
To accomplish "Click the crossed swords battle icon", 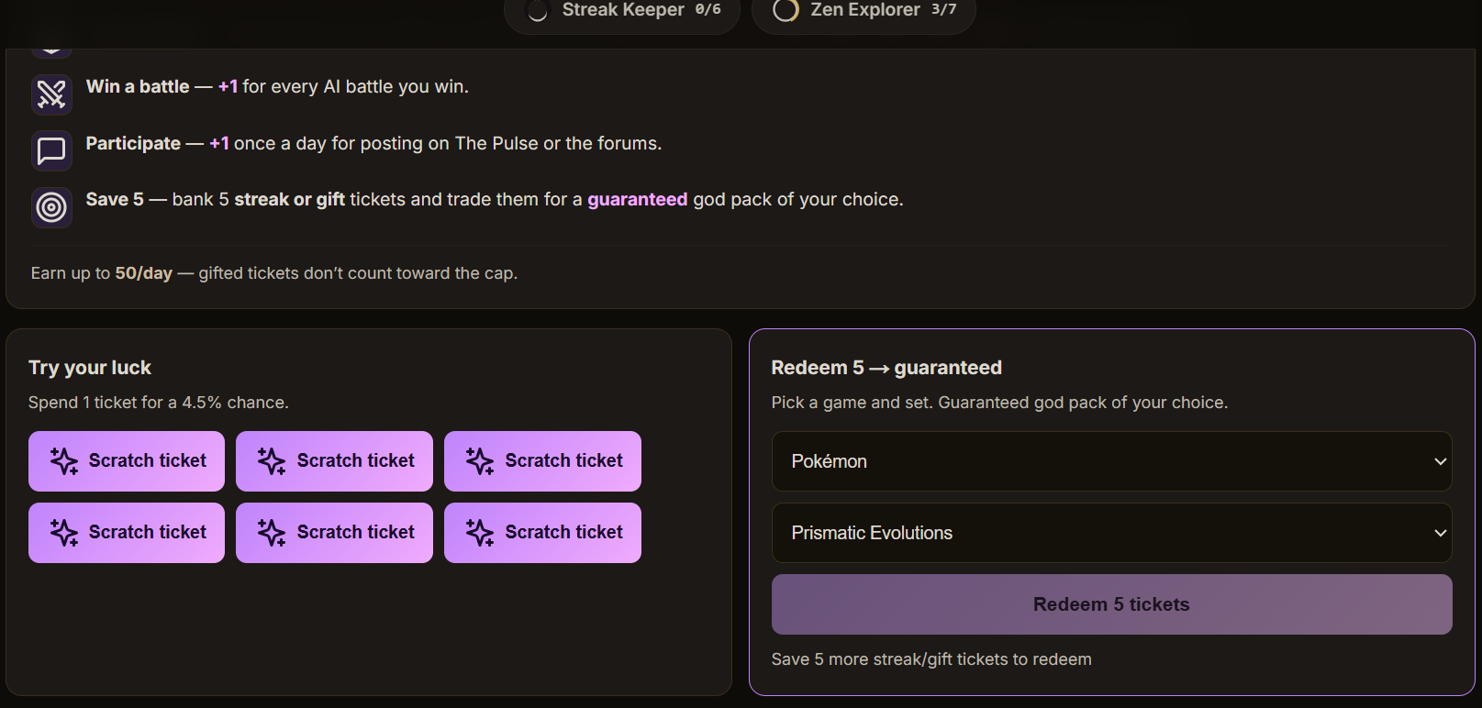I will point(51,94).
